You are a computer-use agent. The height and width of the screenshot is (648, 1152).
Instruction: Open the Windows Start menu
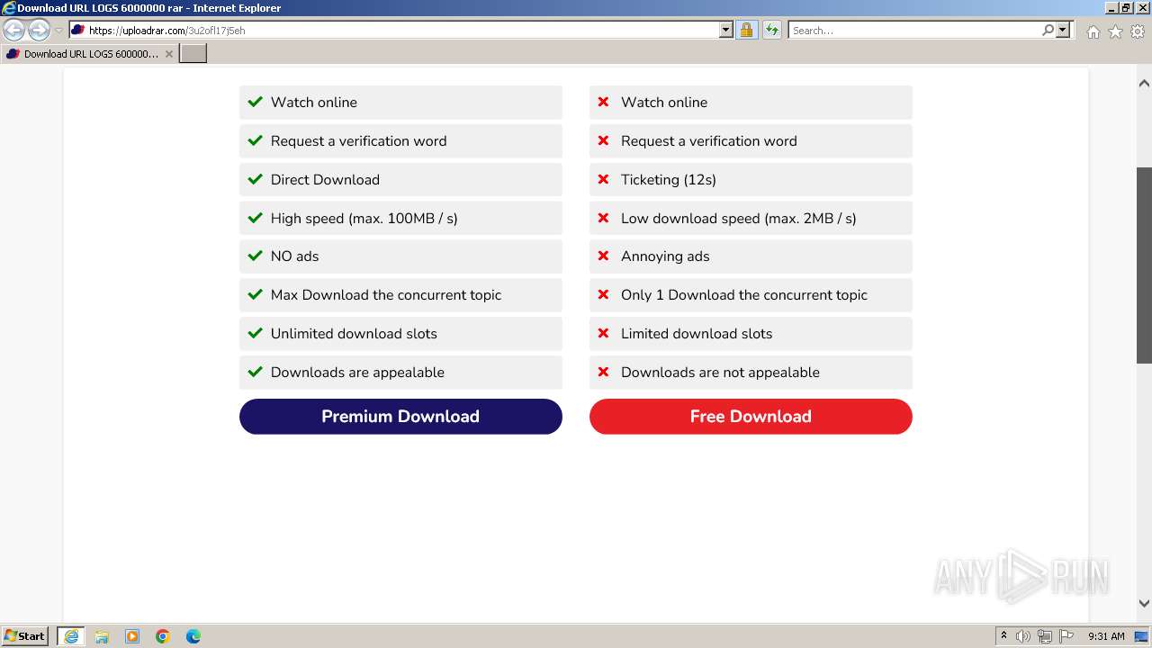[x=25, y=636]
